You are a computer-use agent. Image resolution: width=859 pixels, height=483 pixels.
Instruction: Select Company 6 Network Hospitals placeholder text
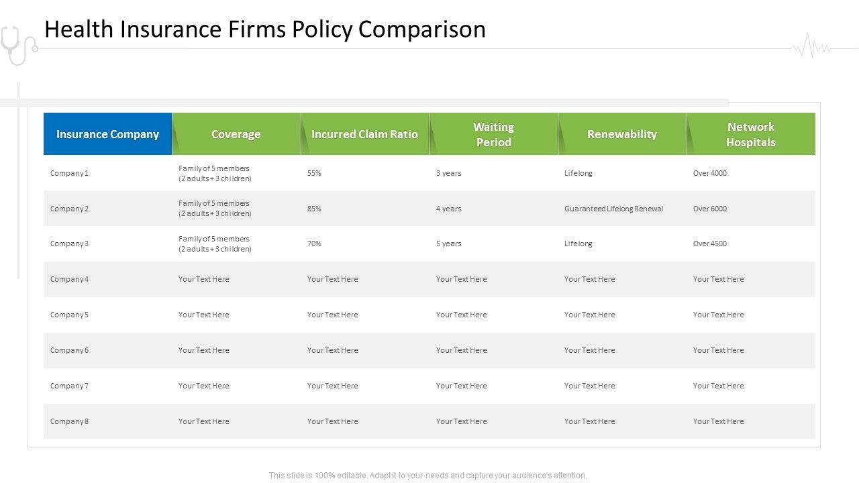[718, 350]
